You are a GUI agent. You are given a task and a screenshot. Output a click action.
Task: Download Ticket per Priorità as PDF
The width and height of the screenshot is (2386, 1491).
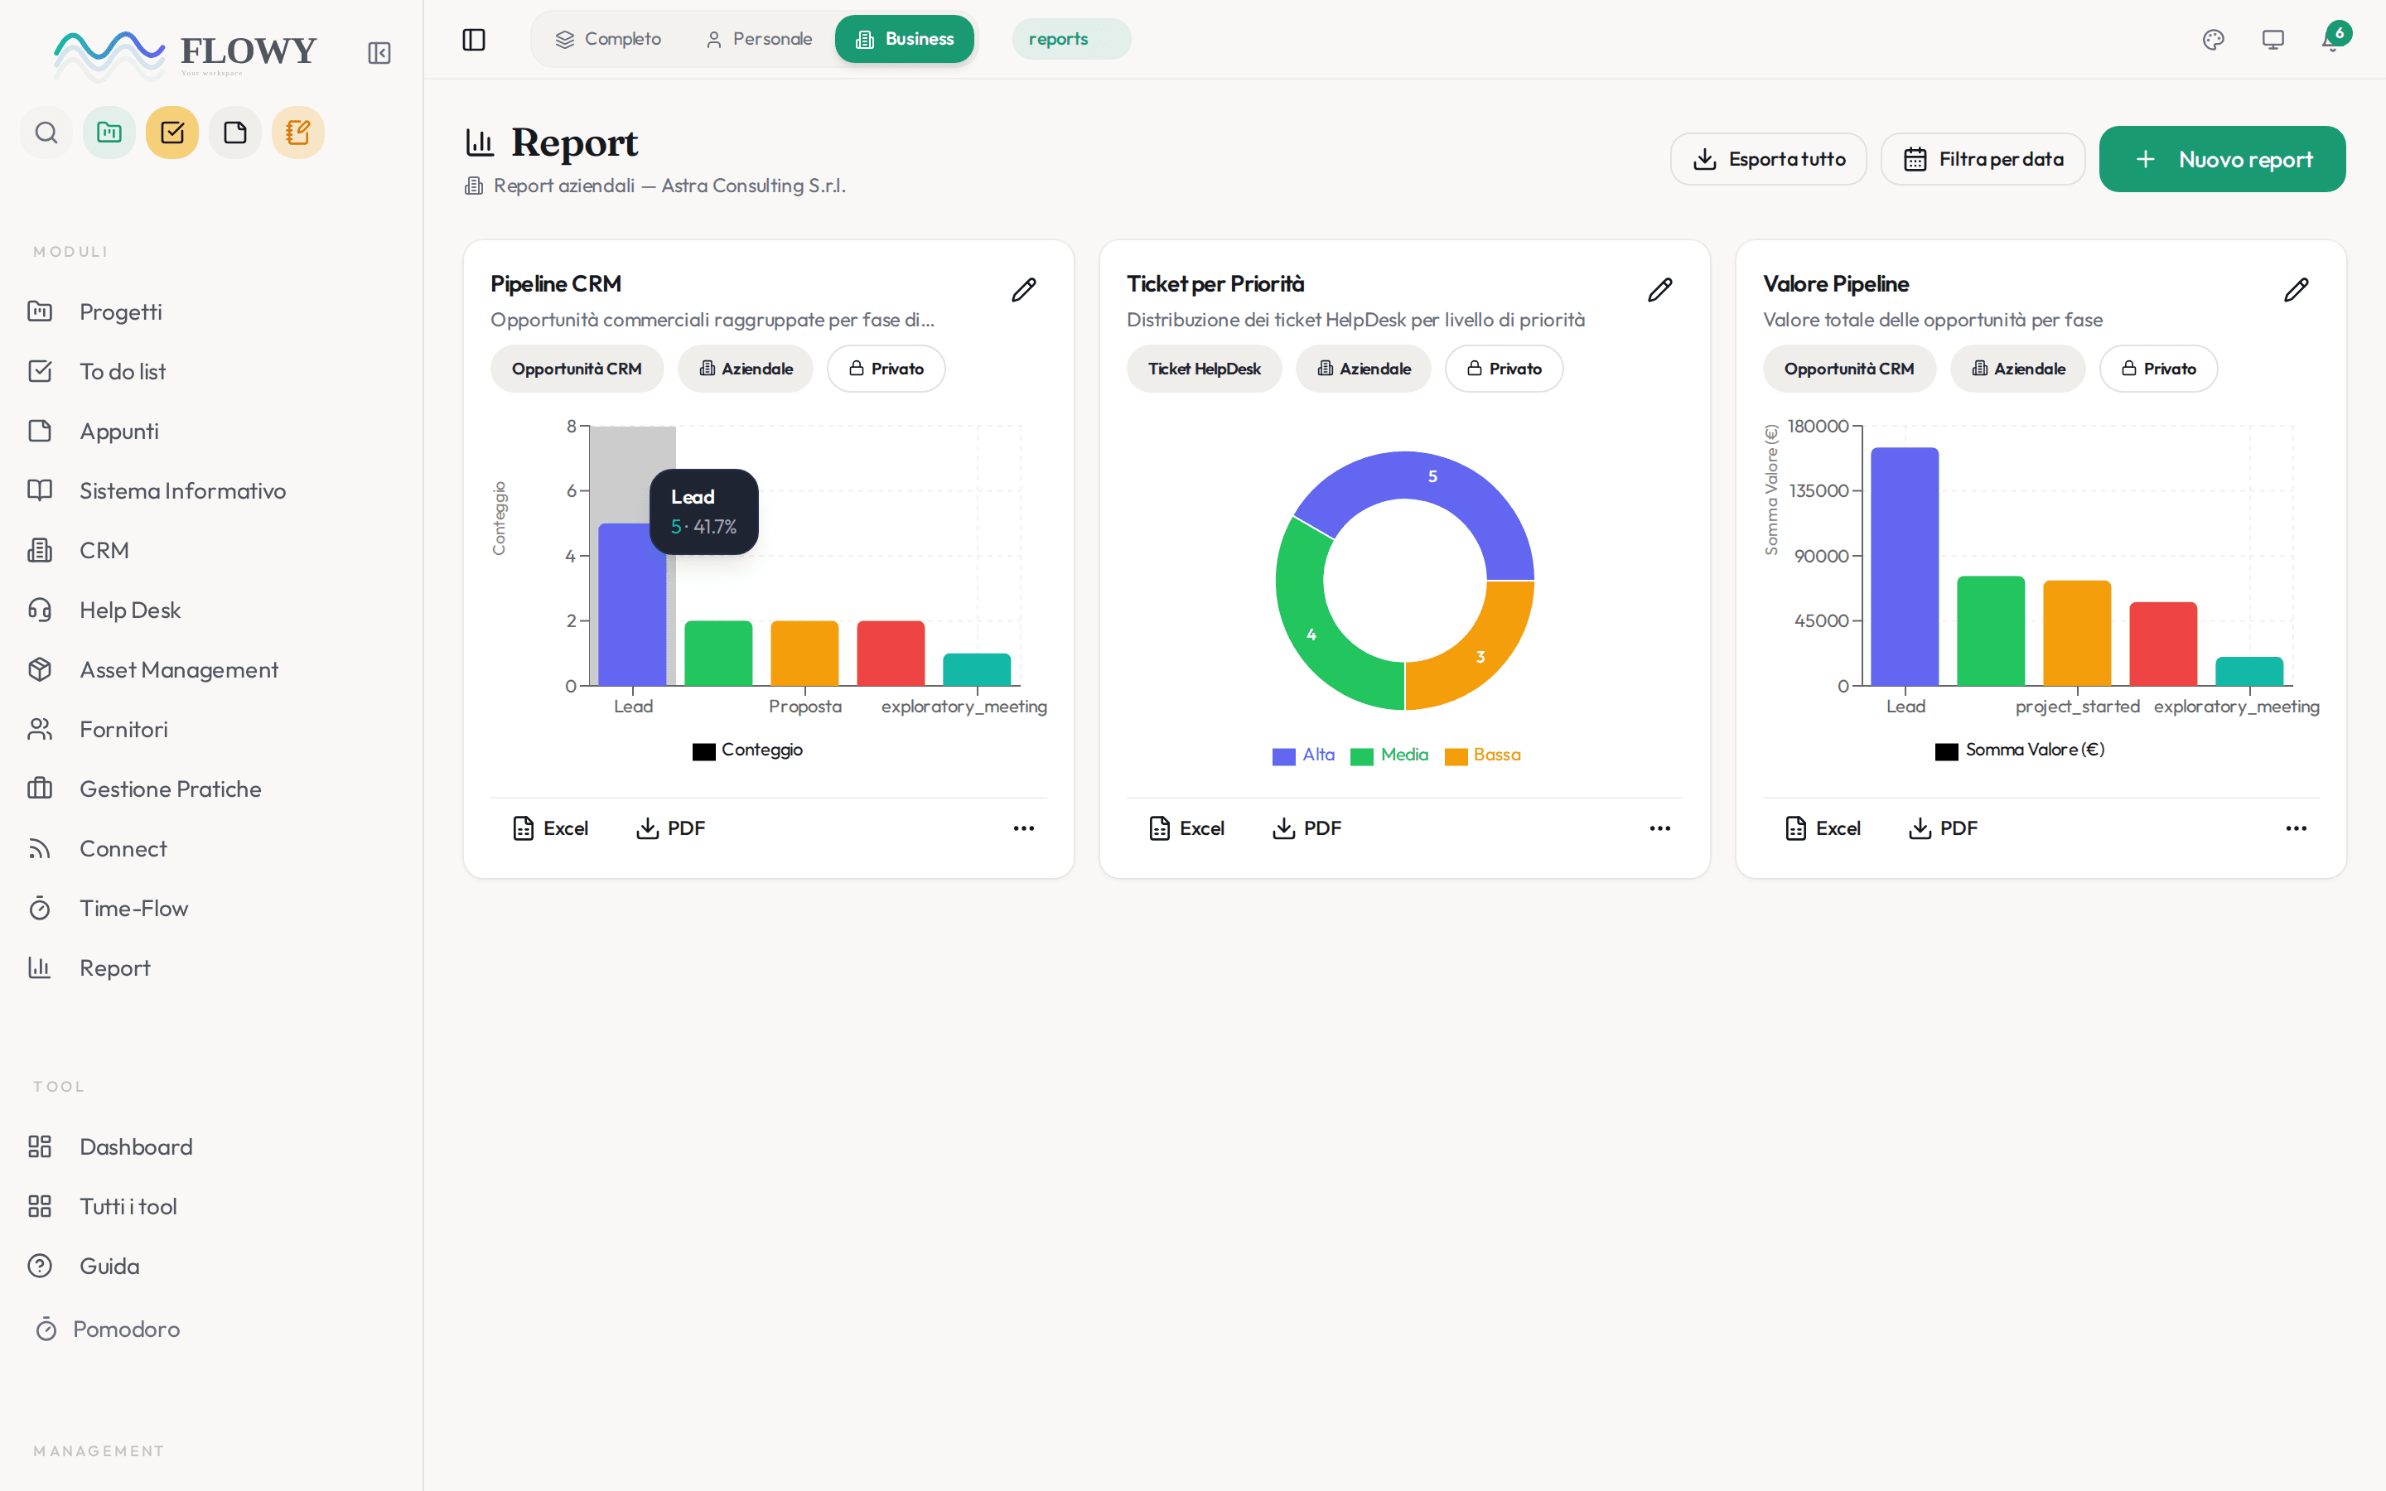[1307, 828]
